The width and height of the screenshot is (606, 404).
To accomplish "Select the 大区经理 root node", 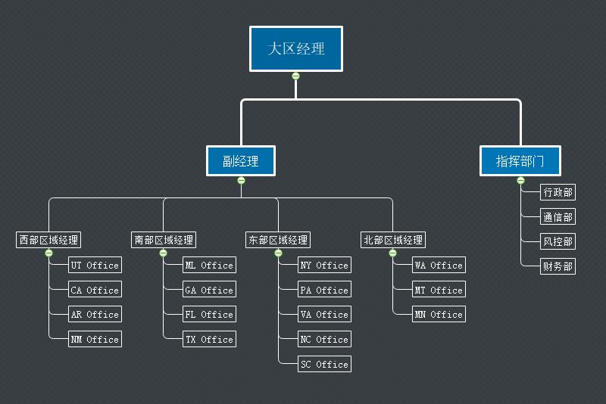I will 296,48.
